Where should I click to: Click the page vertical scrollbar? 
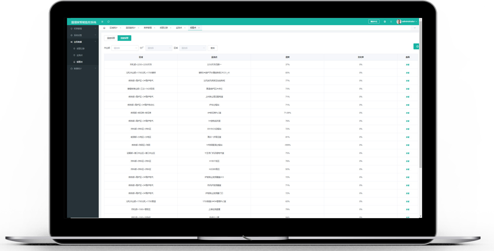pos(421,93)
